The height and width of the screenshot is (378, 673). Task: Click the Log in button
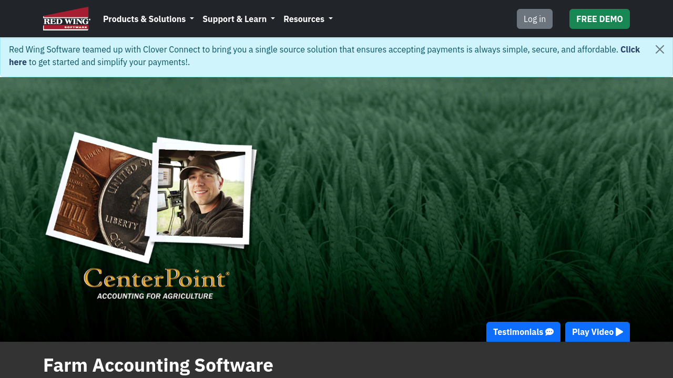pyautogui.click(x=535, y=19)
